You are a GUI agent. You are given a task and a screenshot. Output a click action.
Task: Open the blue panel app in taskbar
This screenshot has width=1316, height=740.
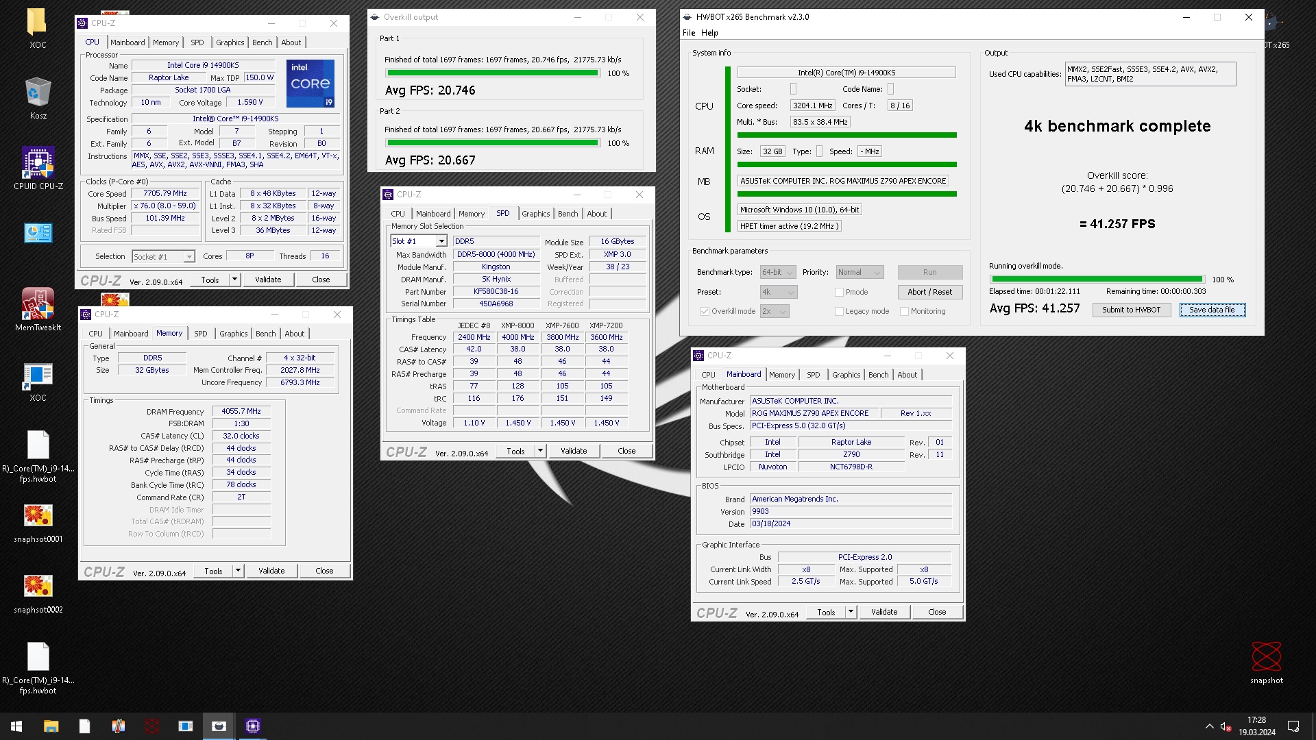[186, 726]
